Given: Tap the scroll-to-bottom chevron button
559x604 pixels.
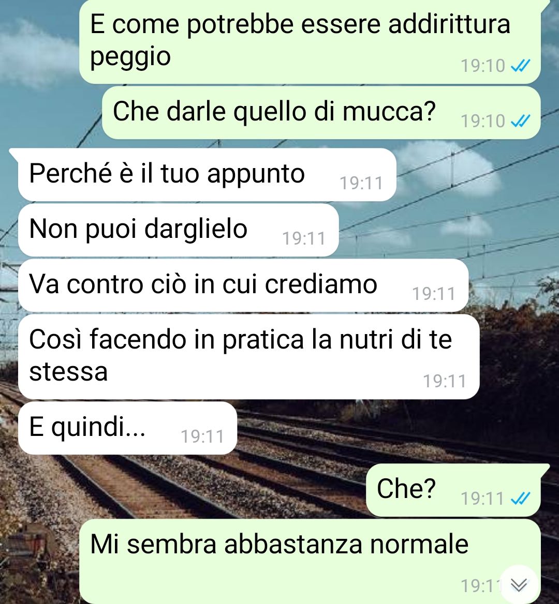Looking at the screenshot, I should click(519, 585).
